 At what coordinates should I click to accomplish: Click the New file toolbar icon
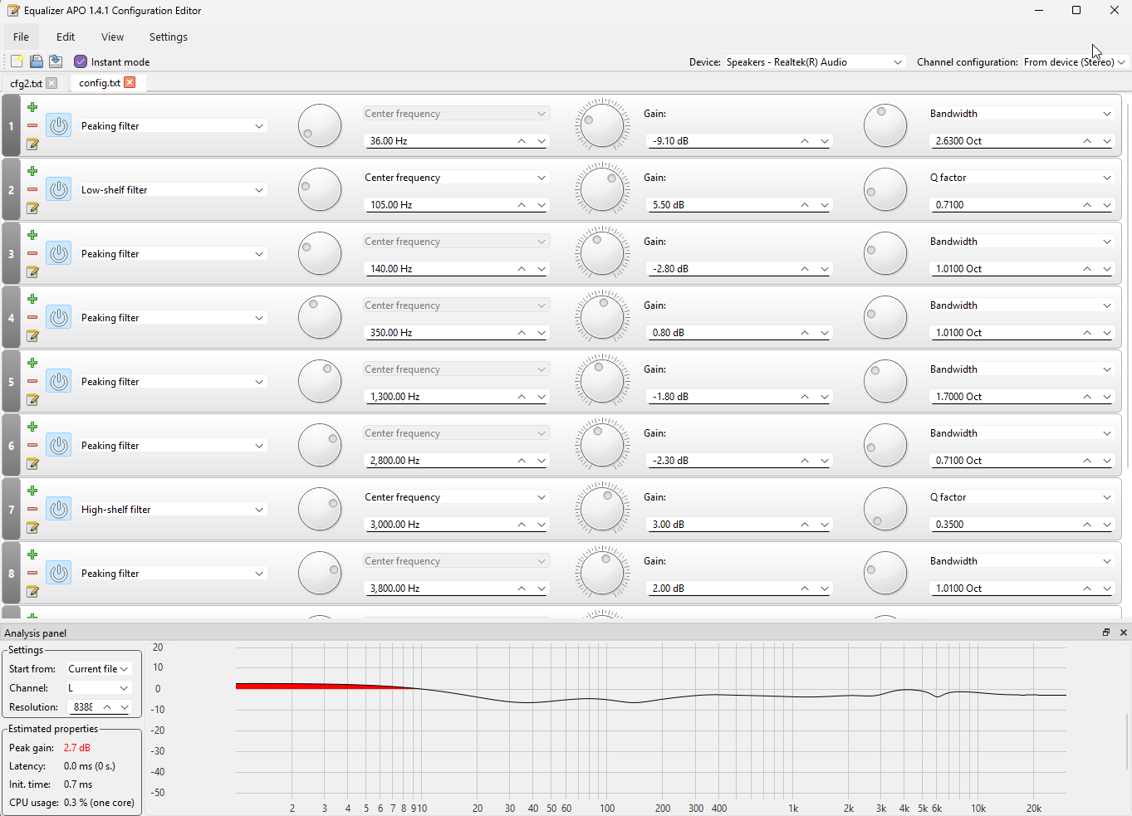(17, 61)
